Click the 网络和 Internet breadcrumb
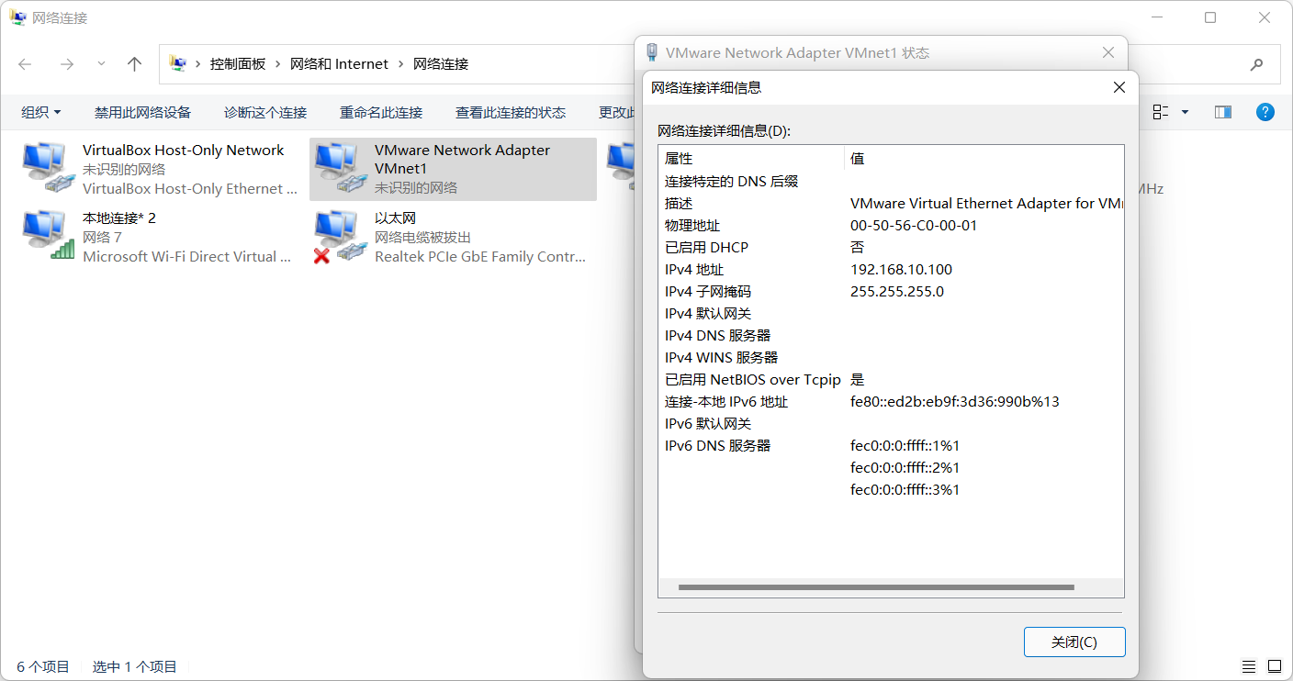This screenshot has width=1293, height=681. tap(339, 64)
